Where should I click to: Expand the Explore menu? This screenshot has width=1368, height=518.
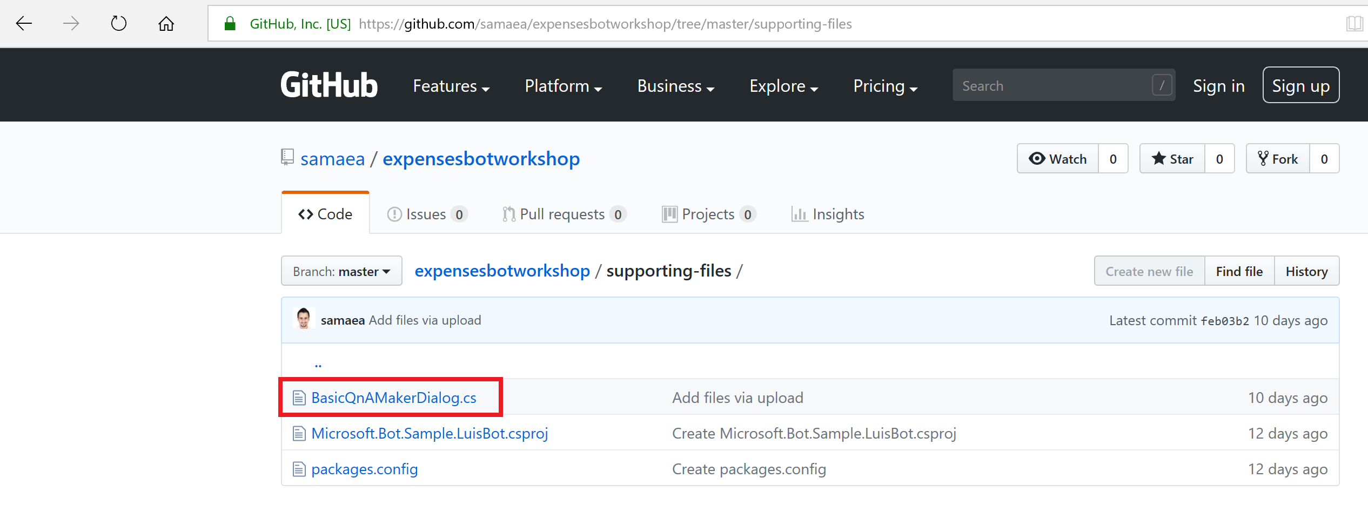coord(784,86)
